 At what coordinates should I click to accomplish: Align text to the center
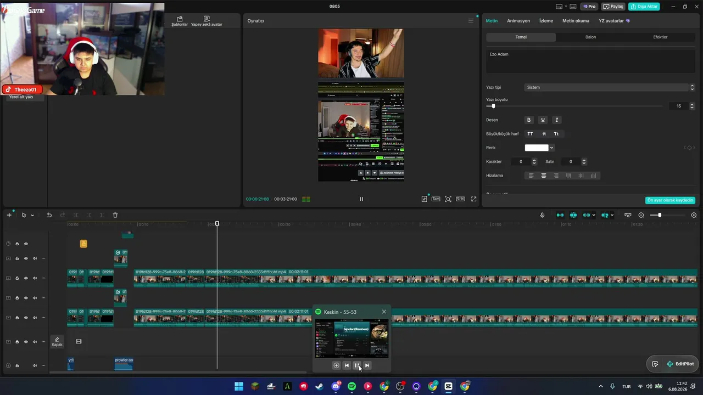point(544,176)
